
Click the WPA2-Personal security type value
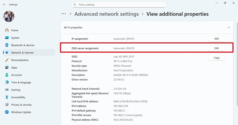coord(122,66)
